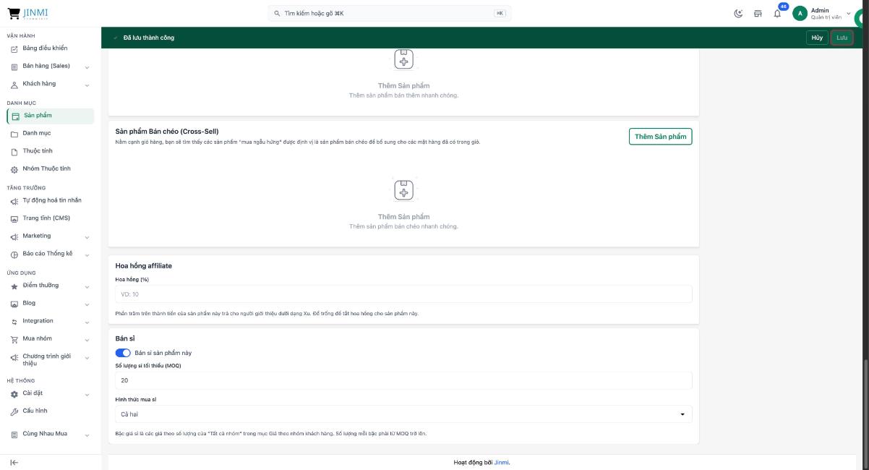Click the Jinmi logo in the header
869x470 pixels.
[27, 13]
